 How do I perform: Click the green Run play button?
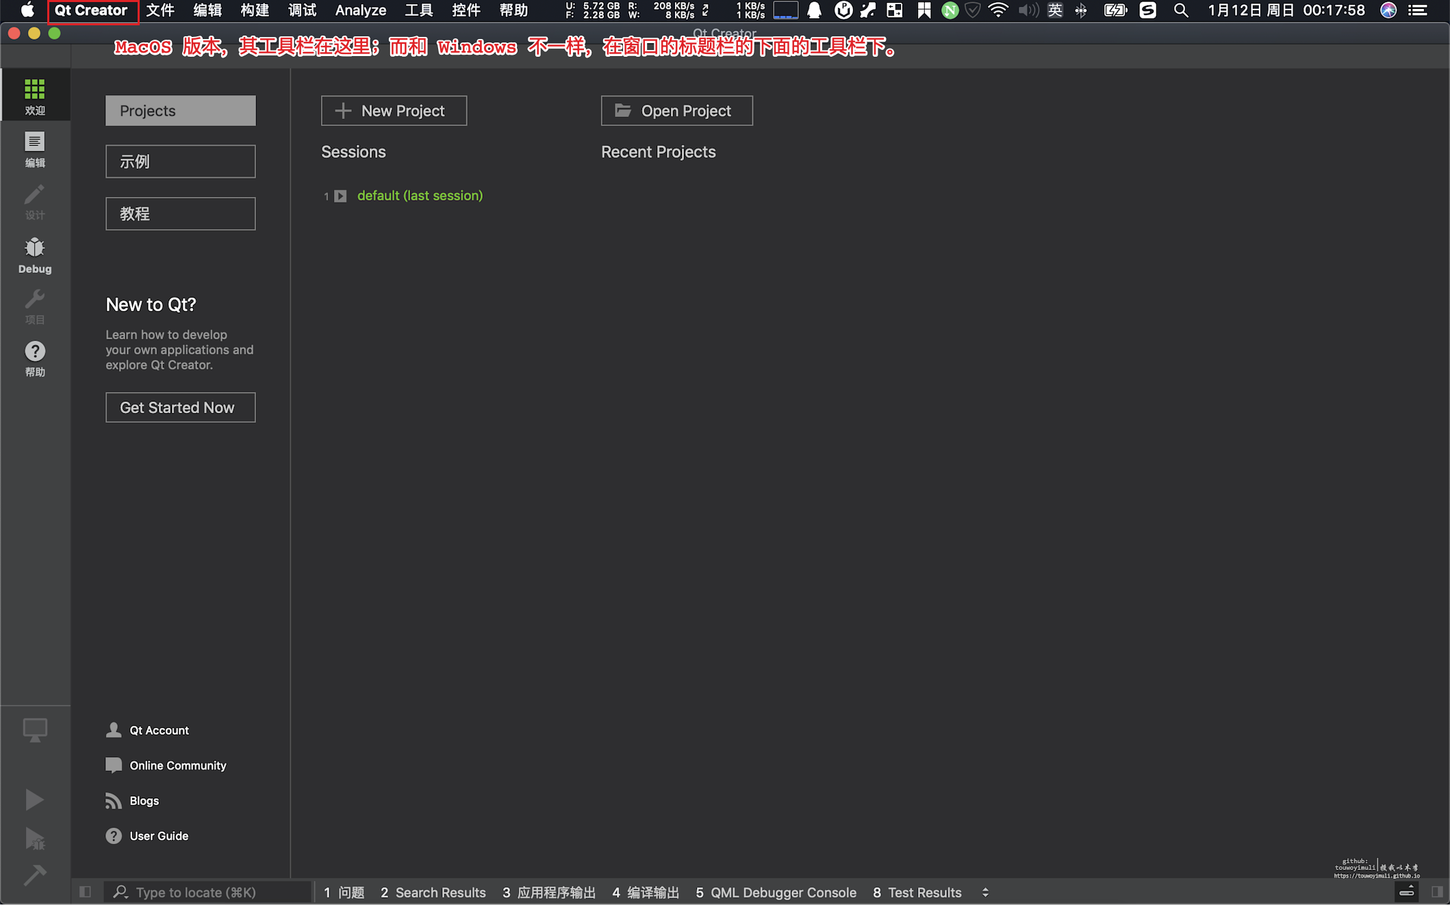[34, 799]
